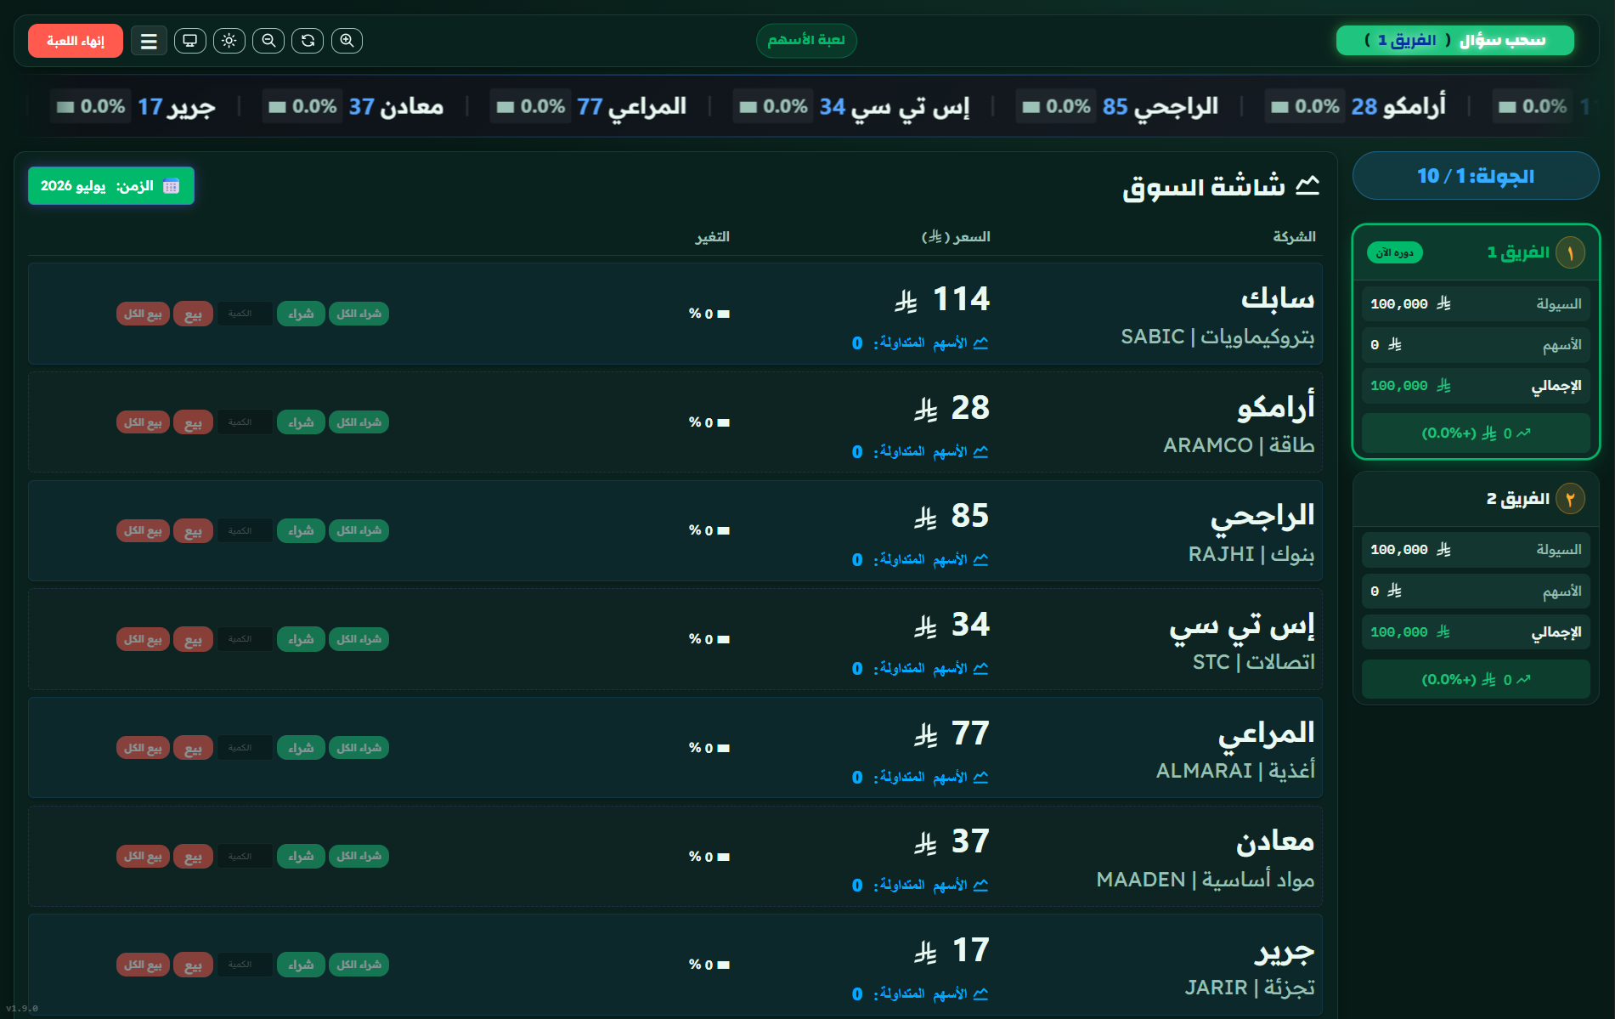1615x1019 pixels.
Task: Click Sell All (بيع الكل) for SABIC
Action: point(143,314)
